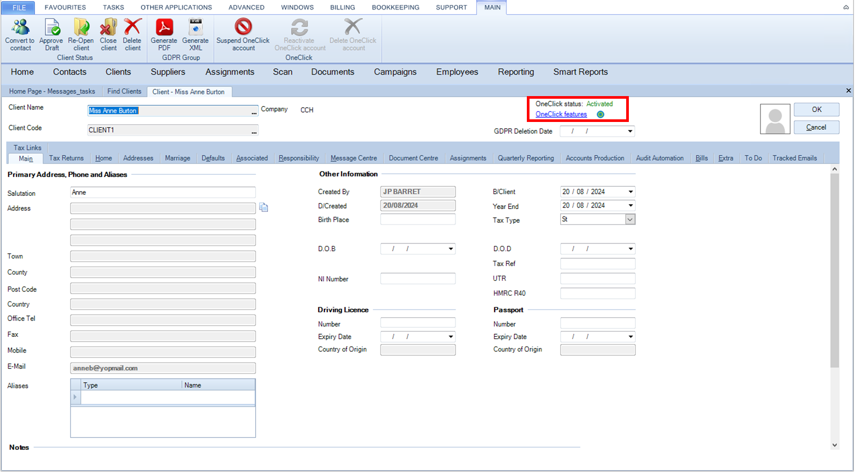Expand the Year End date picker
Image resolution: width=855 pixels, height=472 pixels.
[x=630, y=205]
